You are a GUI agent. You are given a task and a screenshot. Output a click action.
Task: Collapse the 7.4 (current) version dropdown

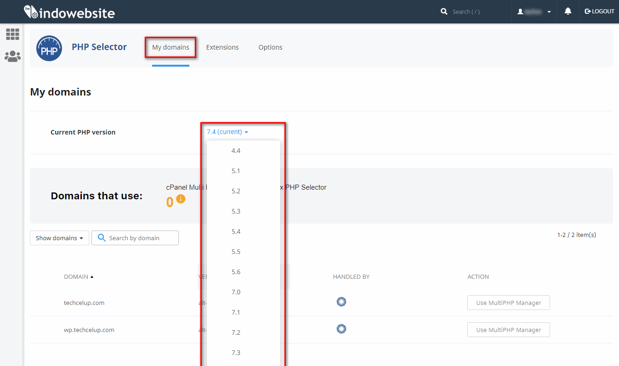click(x=227, y=132)
